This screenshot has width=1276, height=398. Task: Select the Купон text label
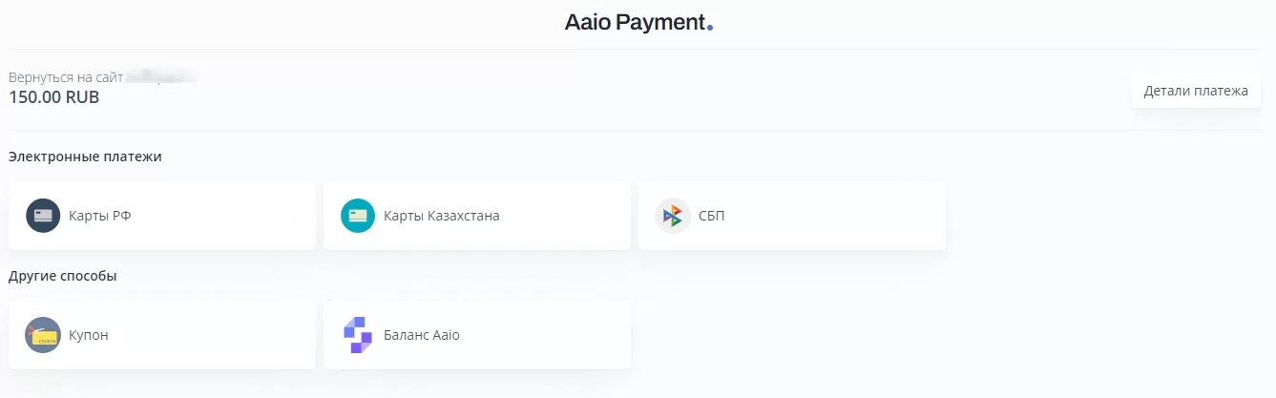coord(89,335)
